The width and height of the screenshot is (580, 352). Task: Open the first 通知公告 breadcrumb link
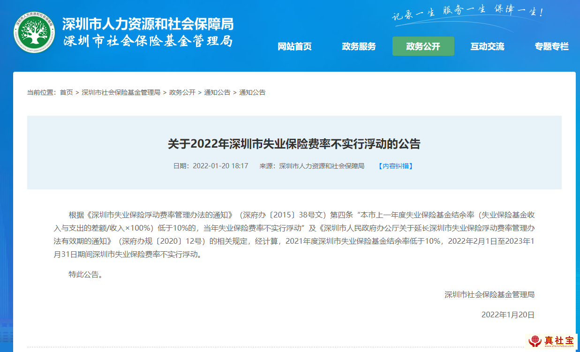pos(217,92)
